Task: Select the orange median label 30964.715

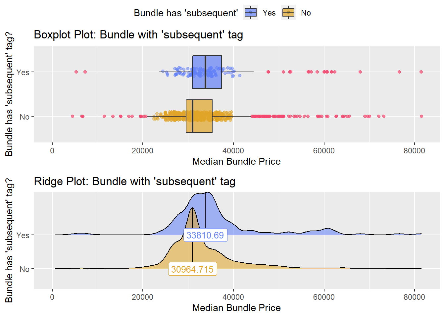Action: pyautogui.click(x=192, y=269)
